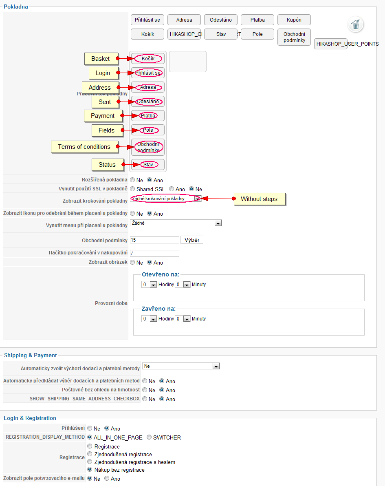Click the HIKASHOP_USER_POINTS block
The width and height of the screenshot is (385, 486).
click(330, 44)
